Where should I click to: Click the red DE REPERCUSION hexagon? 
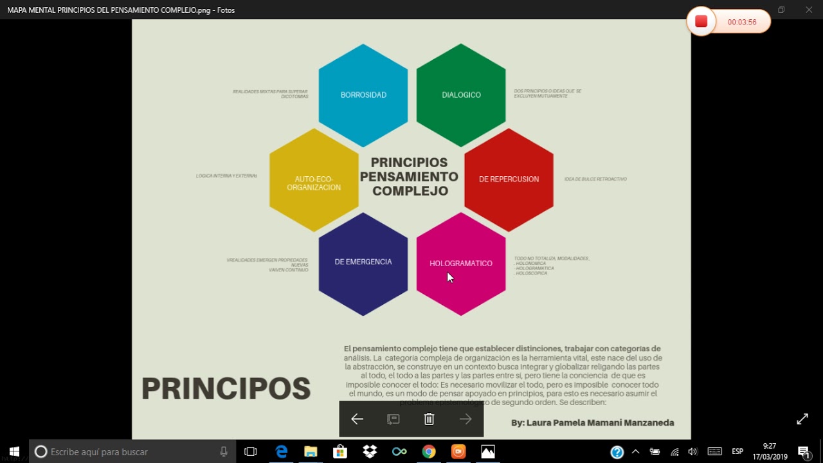coord(509,180)
